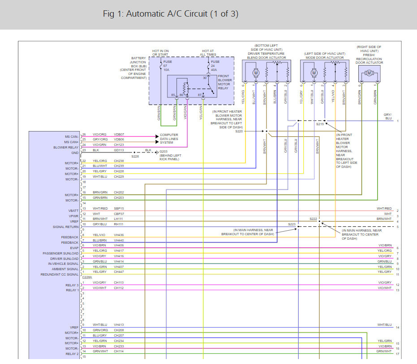Click circuit code CH113
This screenshot has height=364, width=417.
coord(119,282)
